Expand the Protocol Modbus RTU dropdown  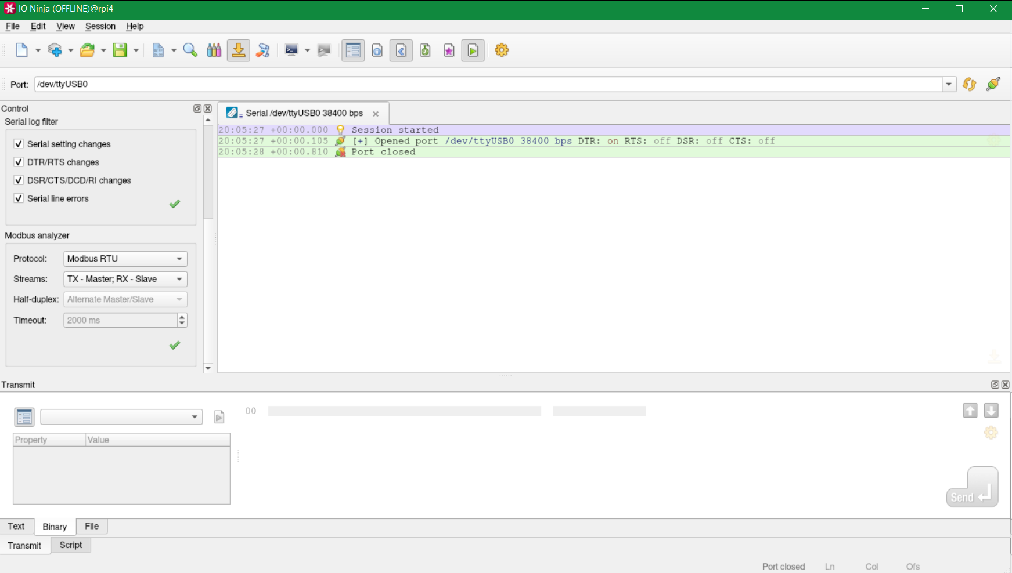pyautogui.click(x=125, y=259)
